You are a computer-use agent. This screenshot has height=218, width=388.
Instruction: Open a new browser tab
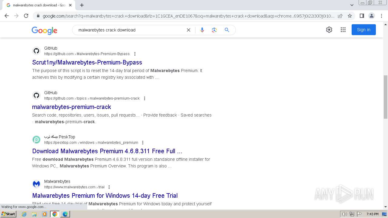pyautogui.click(x=82, y=5)
